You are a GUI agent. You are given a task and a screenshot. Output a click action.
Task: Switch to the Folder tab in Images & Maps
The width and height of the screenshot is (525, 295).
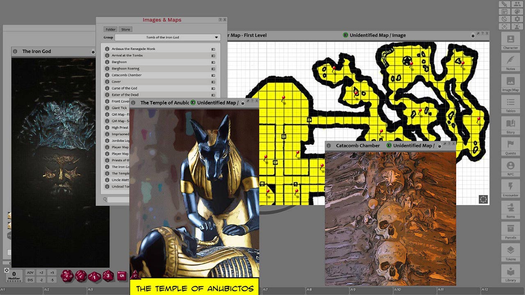(110, 29)
